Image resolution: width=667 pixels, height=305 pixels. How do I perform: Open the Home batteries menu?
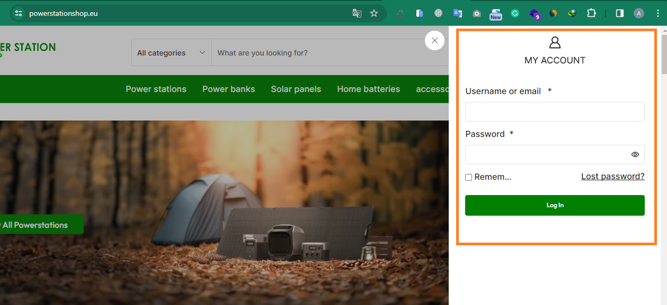pyautogui.click(x=368, y=89)
